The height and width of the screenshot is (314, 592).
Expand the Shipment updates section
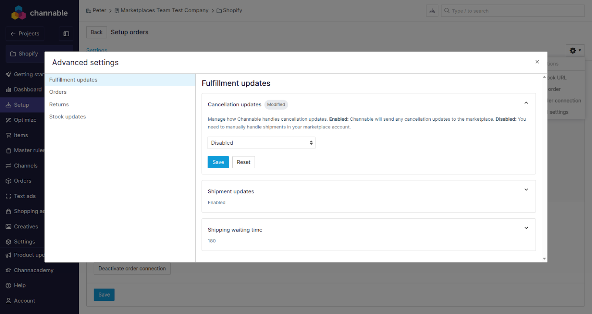coord(526,190)
